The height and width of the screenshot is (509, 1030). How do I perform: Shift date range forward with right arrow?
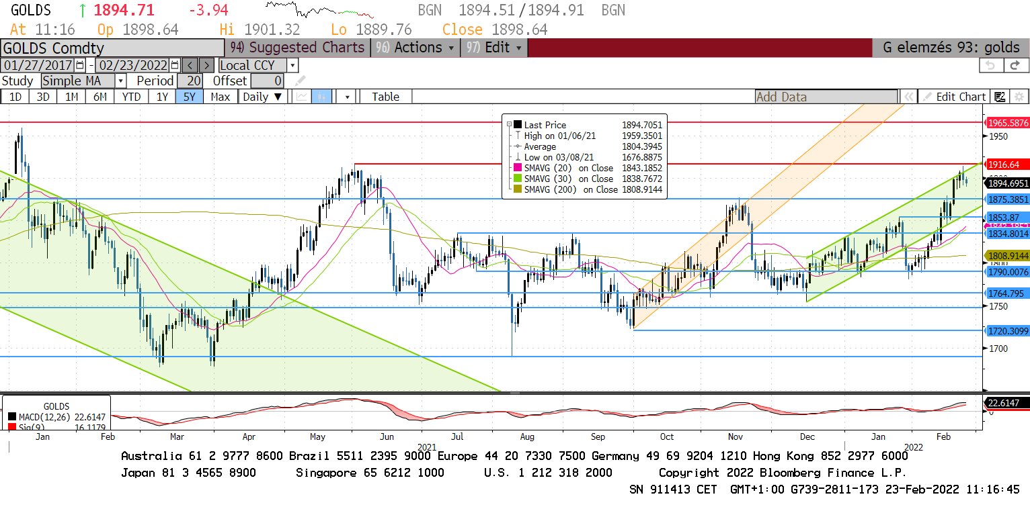(207, 65)
